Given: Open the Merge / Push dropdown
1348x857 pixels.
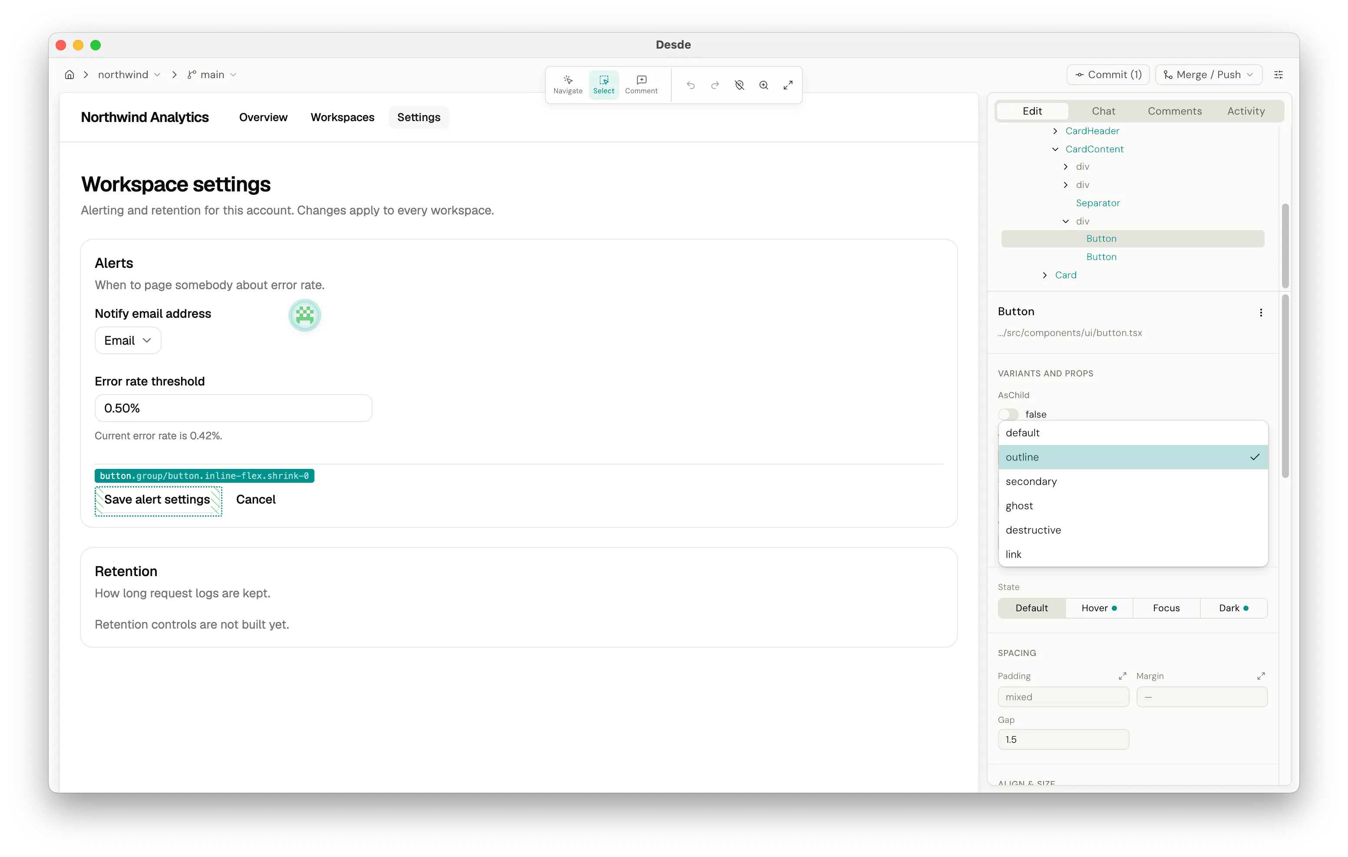Looking at the screenshot, I should tap(1209, 74).
